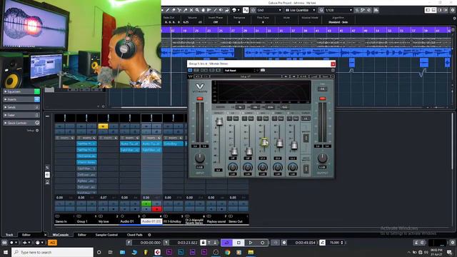
Task: Open project setup gear at toolbar right
Action: click(453, 10)
